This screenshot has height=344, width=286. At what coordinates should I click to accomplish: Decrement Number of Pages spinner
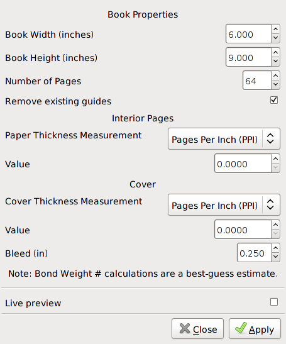pos(275,85)
